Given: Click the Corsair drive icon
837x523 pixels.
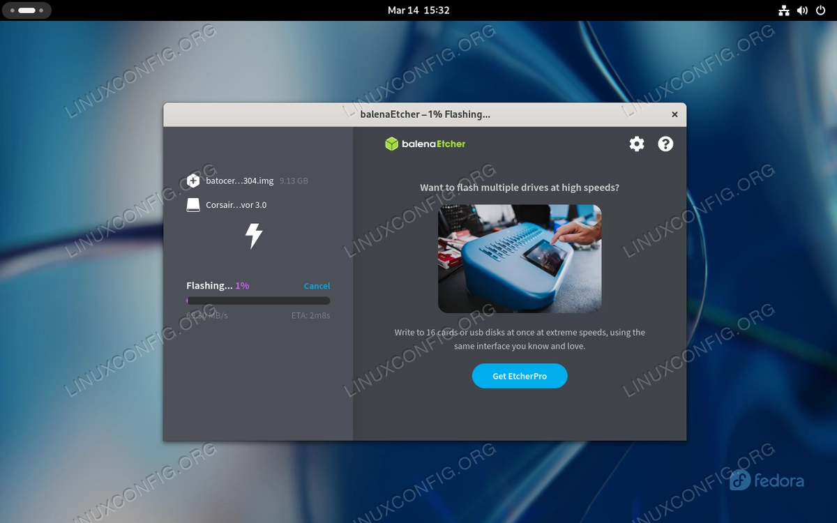Looking at the screenshot, I should pos(193,205).
